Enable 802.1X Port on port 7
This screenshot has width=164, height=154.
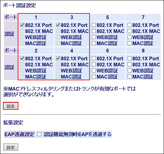pos(130,25)
